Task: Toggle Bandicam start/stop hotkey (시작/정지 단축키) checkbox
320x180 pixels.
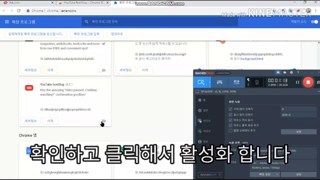Action: [x=230, y=109]
